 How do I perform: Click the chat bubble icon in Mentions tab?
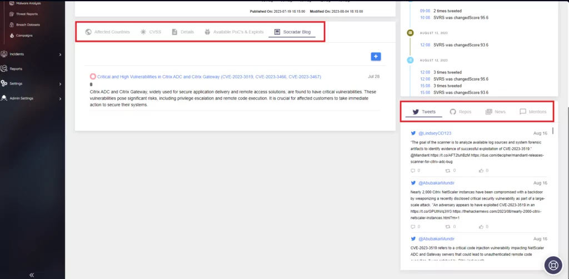(x=523, y=112)
